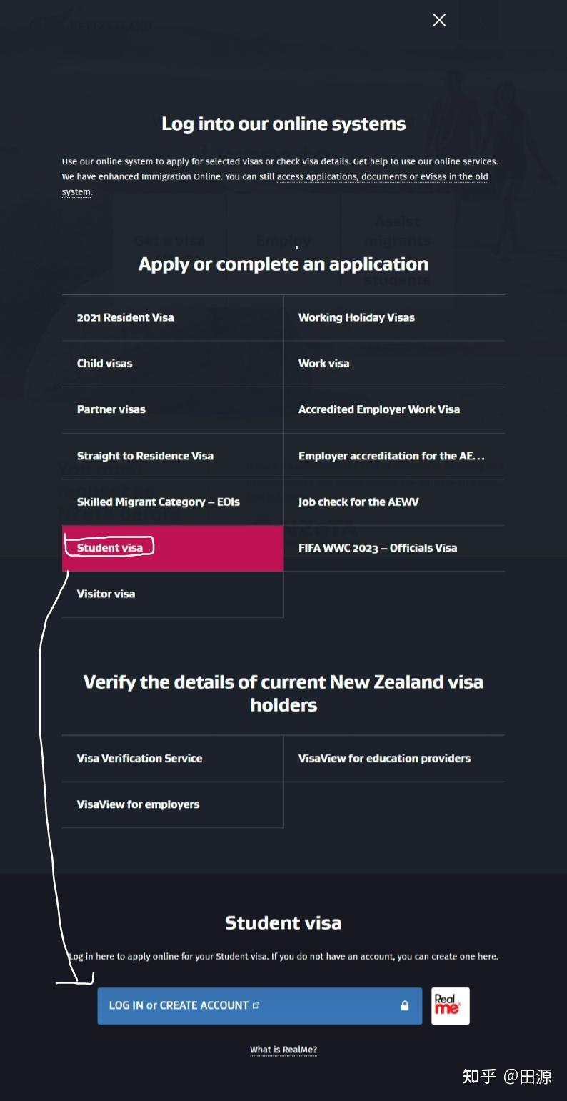Follow the old system eVisas access link
Viewport: 567px width, 1101px height.
point(381,176)
